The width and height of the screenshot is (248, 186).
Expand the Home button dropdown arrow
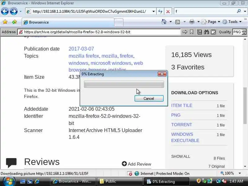point(170,22)
